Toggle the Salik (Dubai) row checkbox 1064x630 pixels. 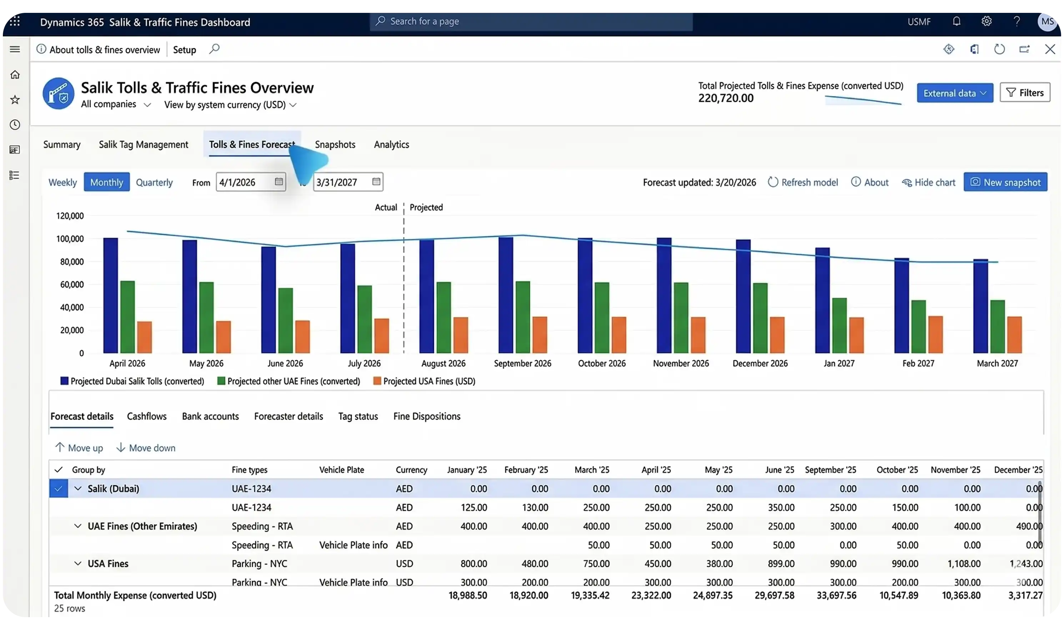58,489
